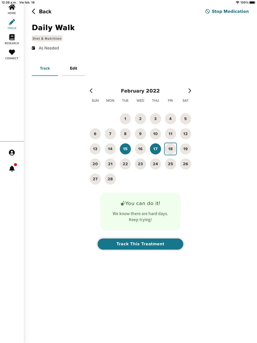Image resolution: width=257 pixels, height=343 pixels.
Task: Toggle tracked day February 17
Action: pyautogui.click(x=155, y=149)
